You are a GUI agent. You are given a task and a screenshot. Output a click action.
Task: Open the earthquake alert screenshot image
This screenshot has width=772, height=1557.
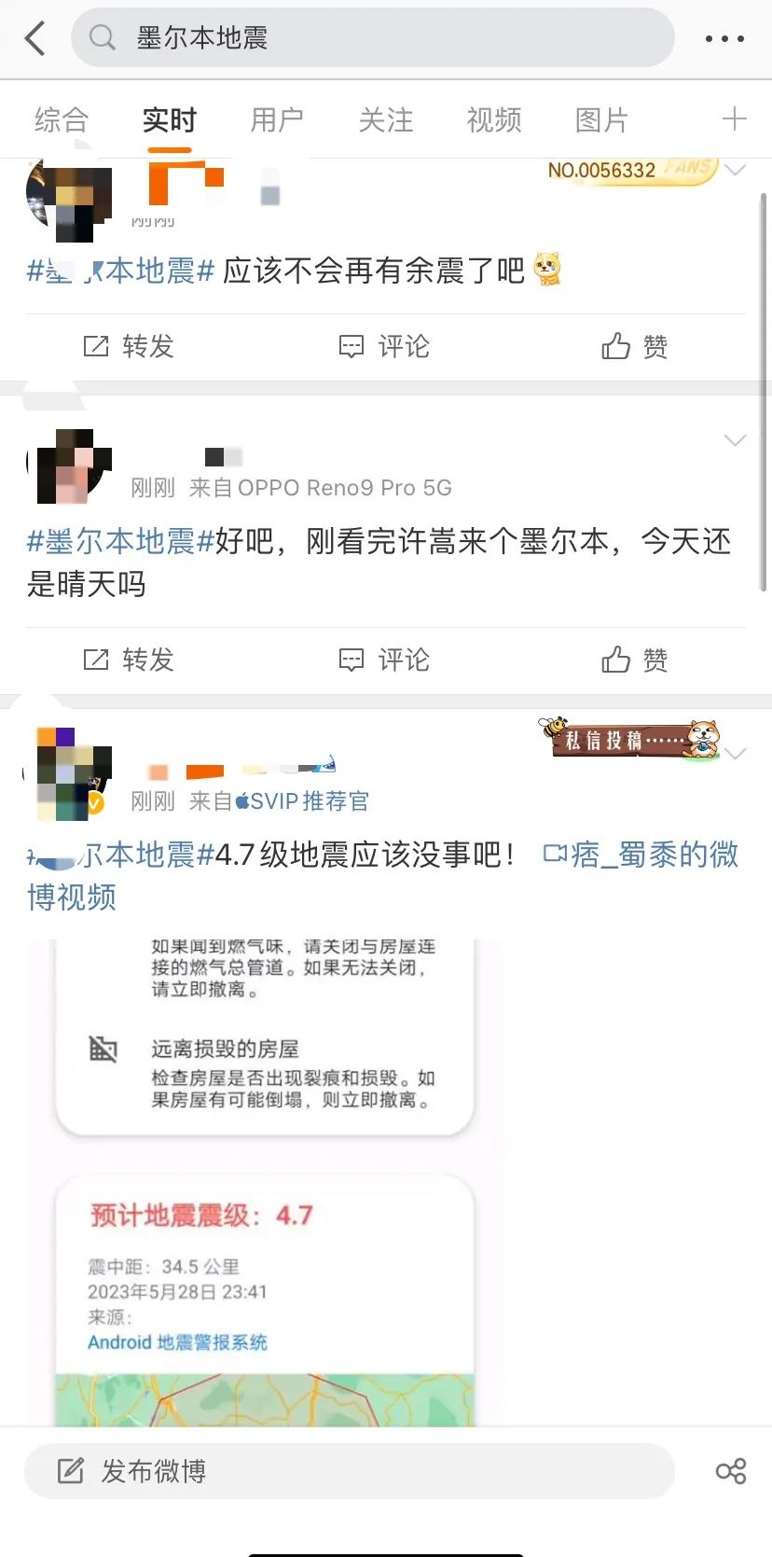pos(265,1182)
